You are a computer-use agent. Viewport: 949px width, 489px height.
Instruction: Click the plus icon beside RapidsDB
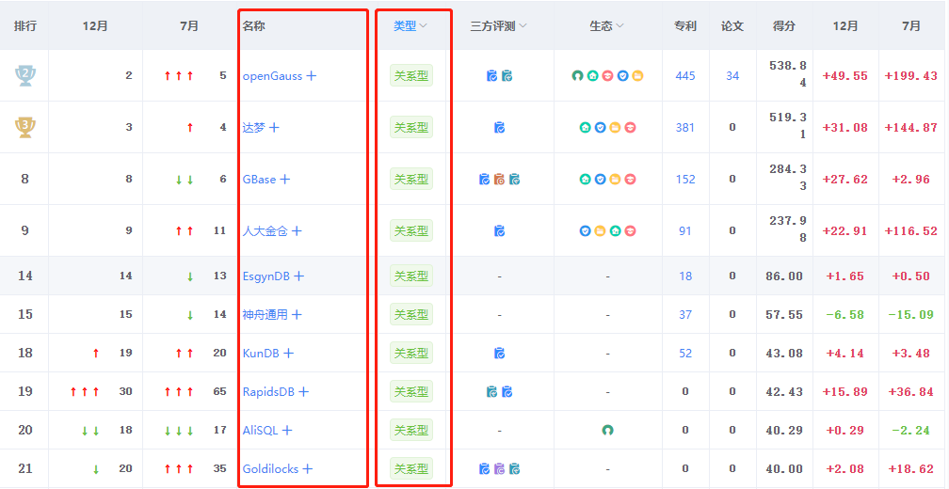(x=303, y=392)
